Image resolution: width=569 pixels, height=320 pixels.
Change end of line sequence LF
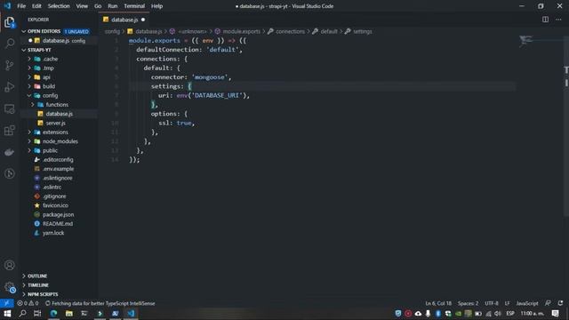(508, 303)
